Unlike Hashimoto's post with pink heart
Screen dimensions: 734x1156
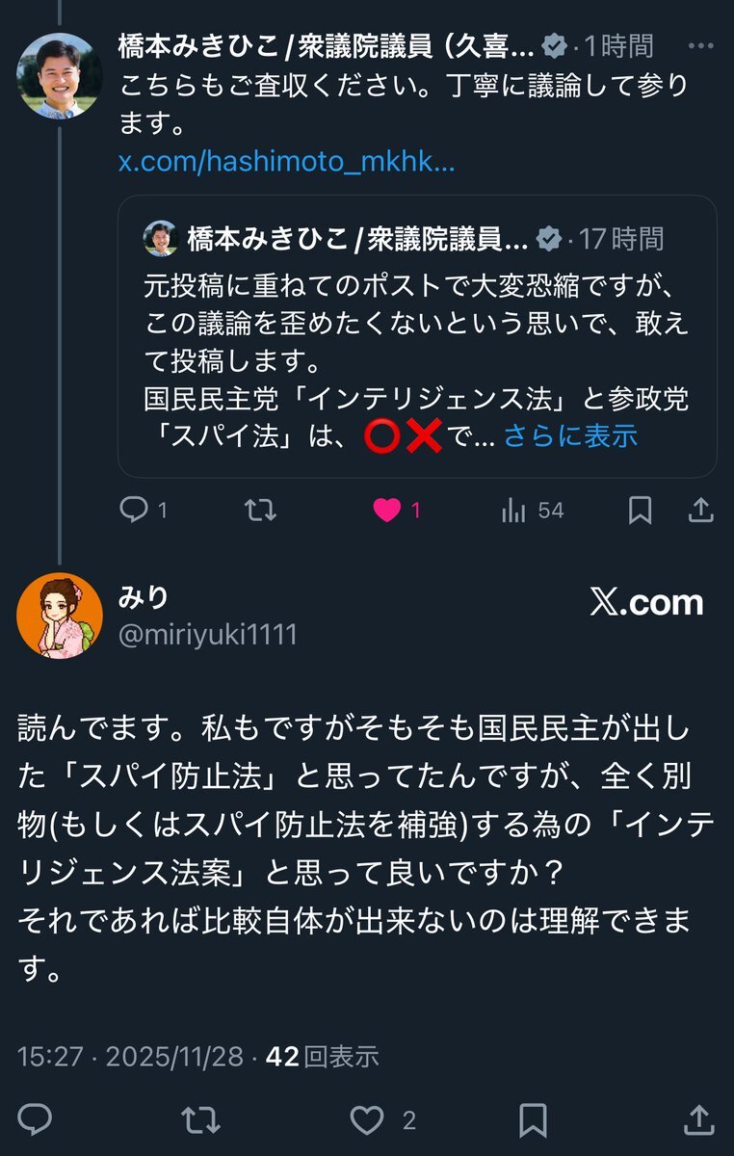386,511
